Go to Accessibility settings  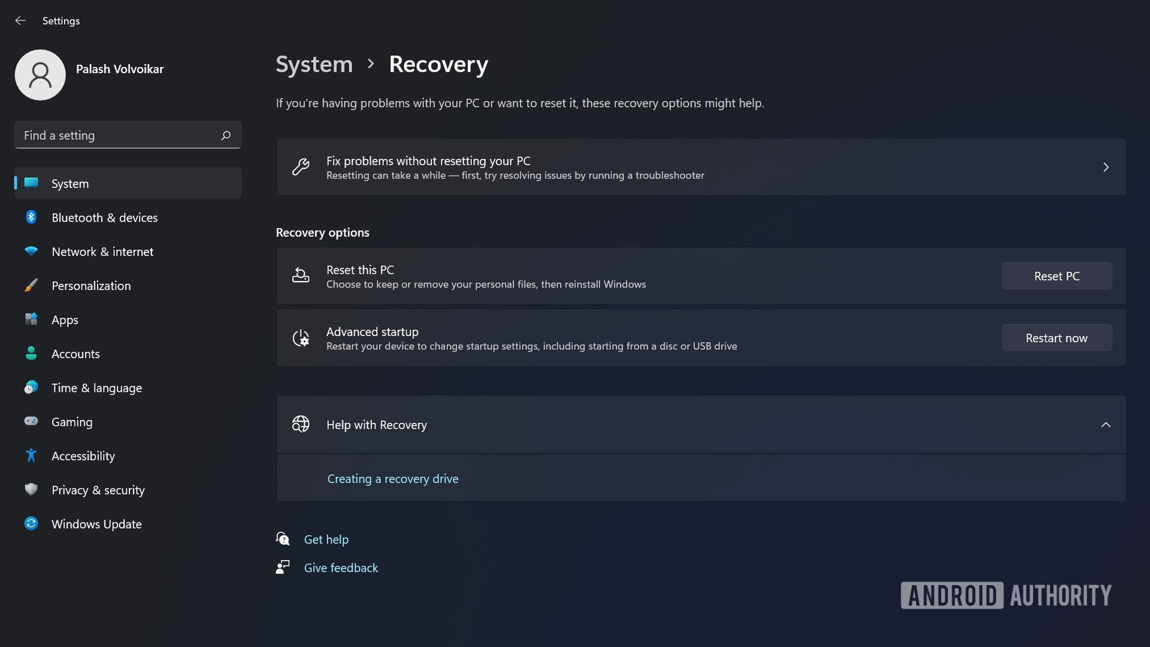pos(128,456)
